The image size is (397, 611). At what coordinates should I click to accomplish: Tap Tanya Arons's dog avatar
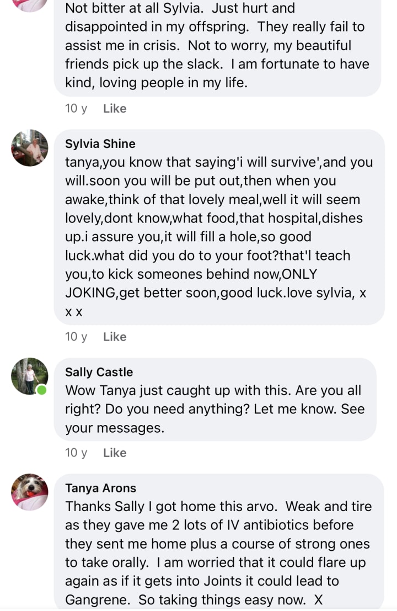click(30, 492)
